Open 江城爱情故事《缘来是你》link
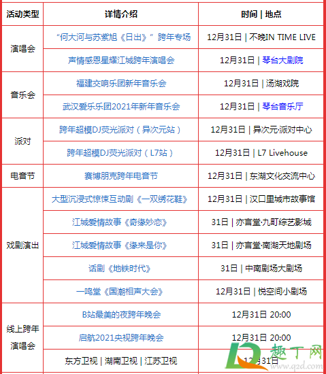This screenshot has height=374, width=326. click(120, 245)
